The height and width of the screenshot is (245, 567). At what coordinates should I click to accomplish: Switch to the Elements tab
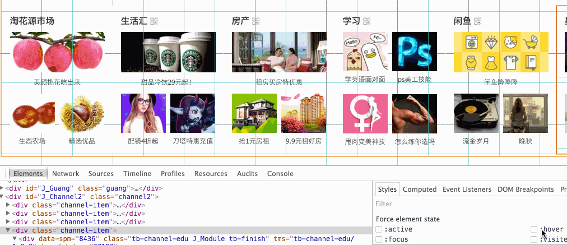click(x=28, y=174)
